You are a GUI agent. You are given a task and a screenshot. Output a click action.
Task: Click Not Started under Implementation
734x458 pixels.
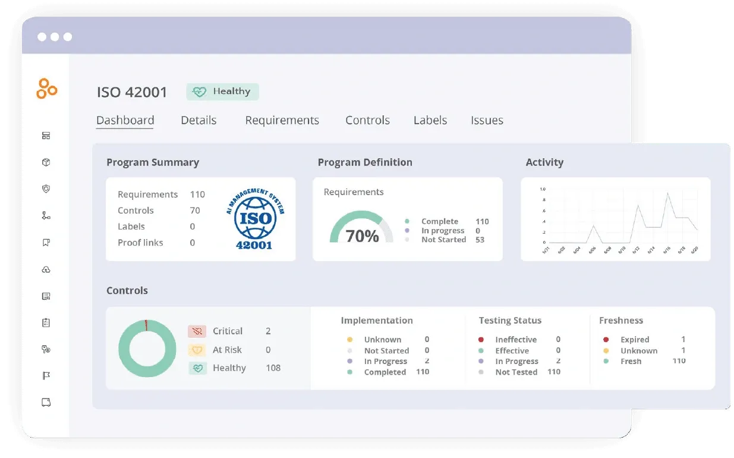coord(388,350)
